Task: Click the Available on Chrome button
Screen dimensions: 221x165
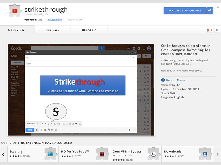Action: tap(184, 10)
